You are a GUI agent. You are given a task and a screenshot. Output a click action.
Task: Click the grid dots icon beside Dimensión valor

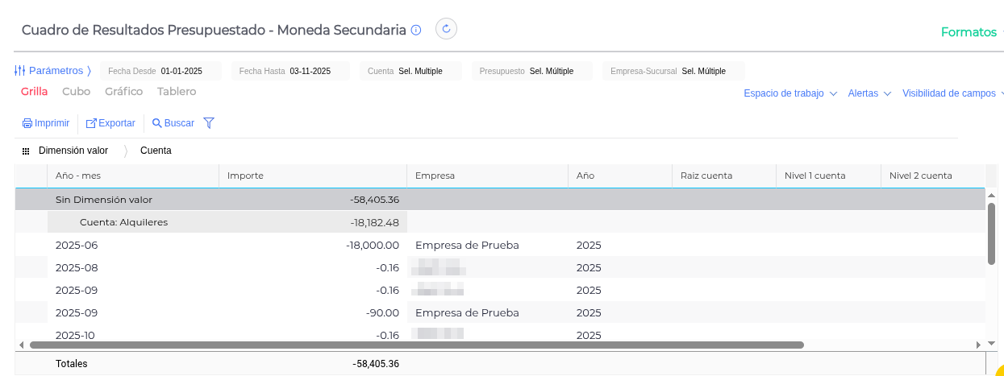[x=26, y=151]
